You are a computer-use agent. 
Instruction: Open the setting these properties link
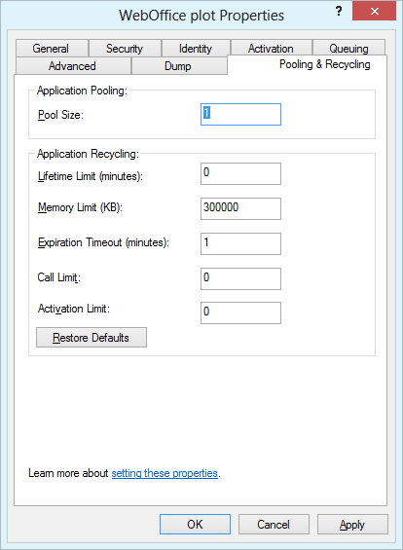click(165, 473)
